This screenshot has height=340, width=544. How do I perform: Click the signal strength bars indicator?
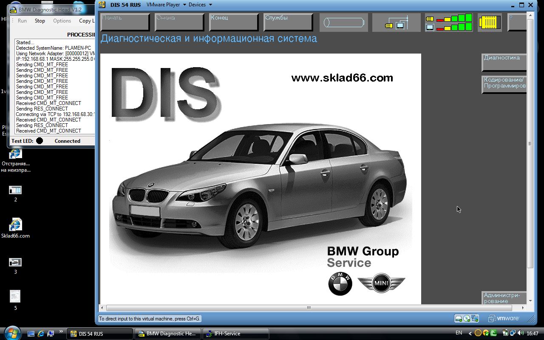coord(449,23)
